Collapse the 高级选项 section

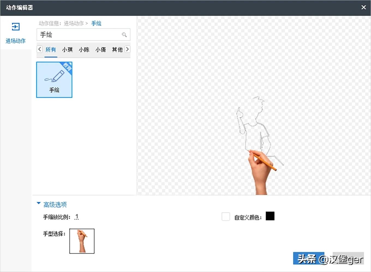(39, 203)
